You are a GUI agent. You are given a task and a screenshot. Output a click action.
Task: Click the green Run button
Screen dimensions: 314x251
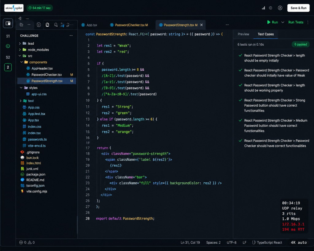pos(273,22)
